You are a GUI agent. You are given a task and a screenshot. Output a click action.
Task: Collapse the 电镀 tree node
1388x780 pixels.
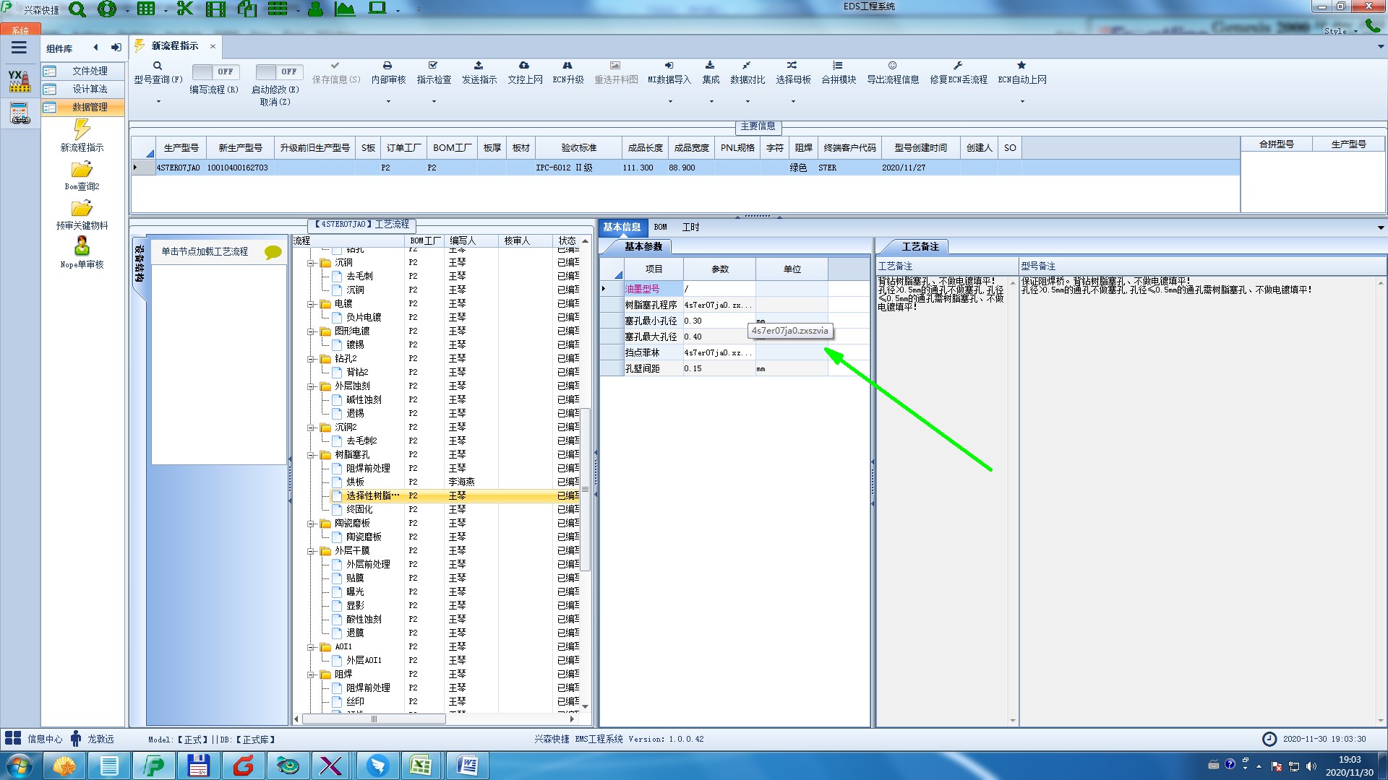click(x=311, y=304)
